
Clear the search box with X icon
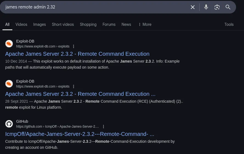tap(193, 7)
